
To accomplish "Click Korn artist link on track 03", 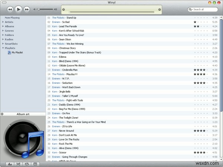I will tap(55, 26).
